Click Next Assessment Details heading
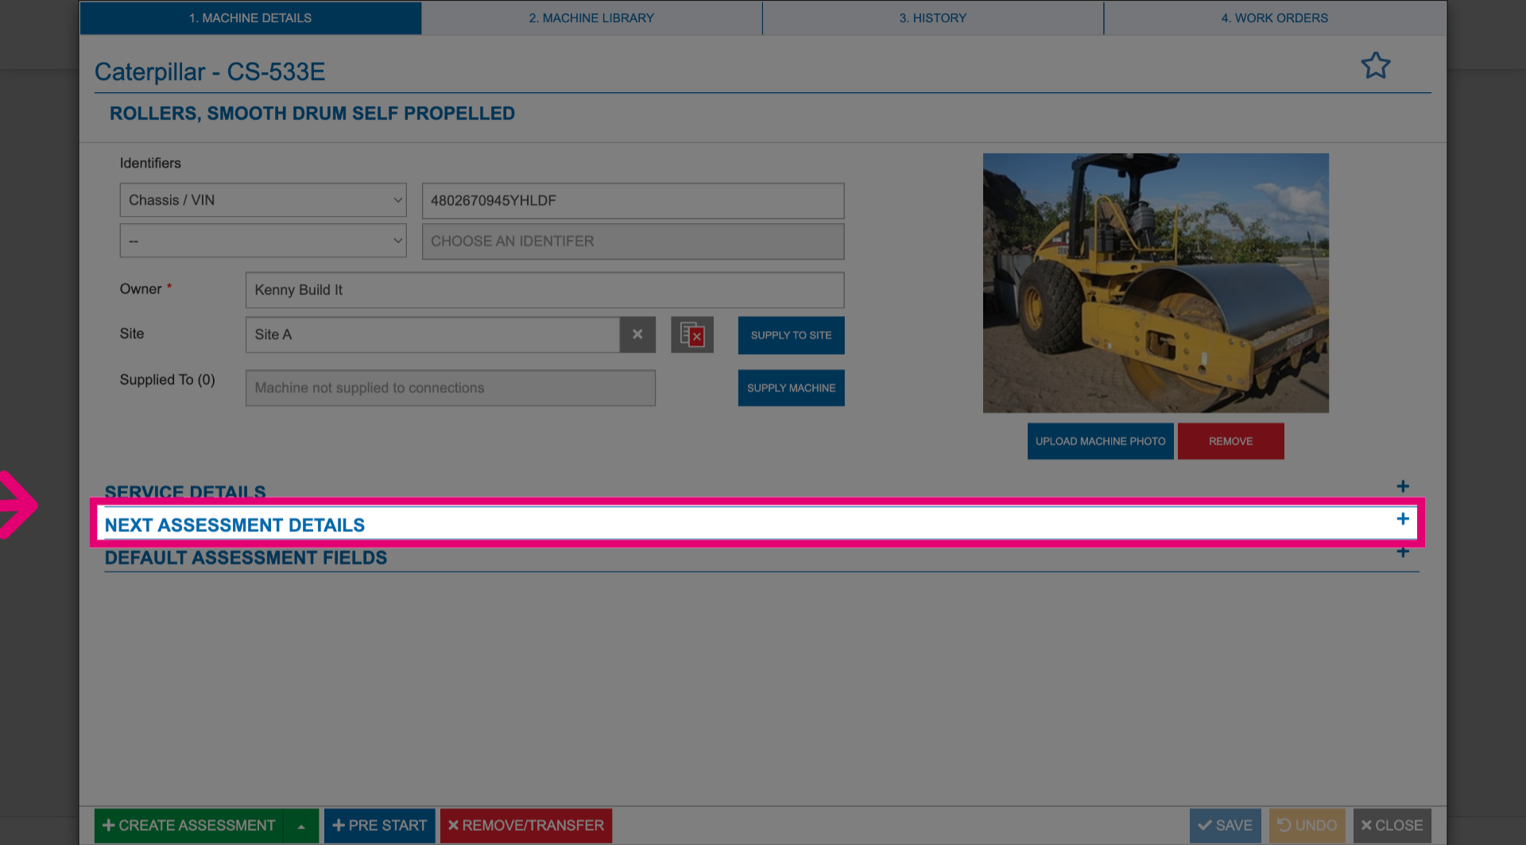The image size is (1526, 845). coord(234,525)
